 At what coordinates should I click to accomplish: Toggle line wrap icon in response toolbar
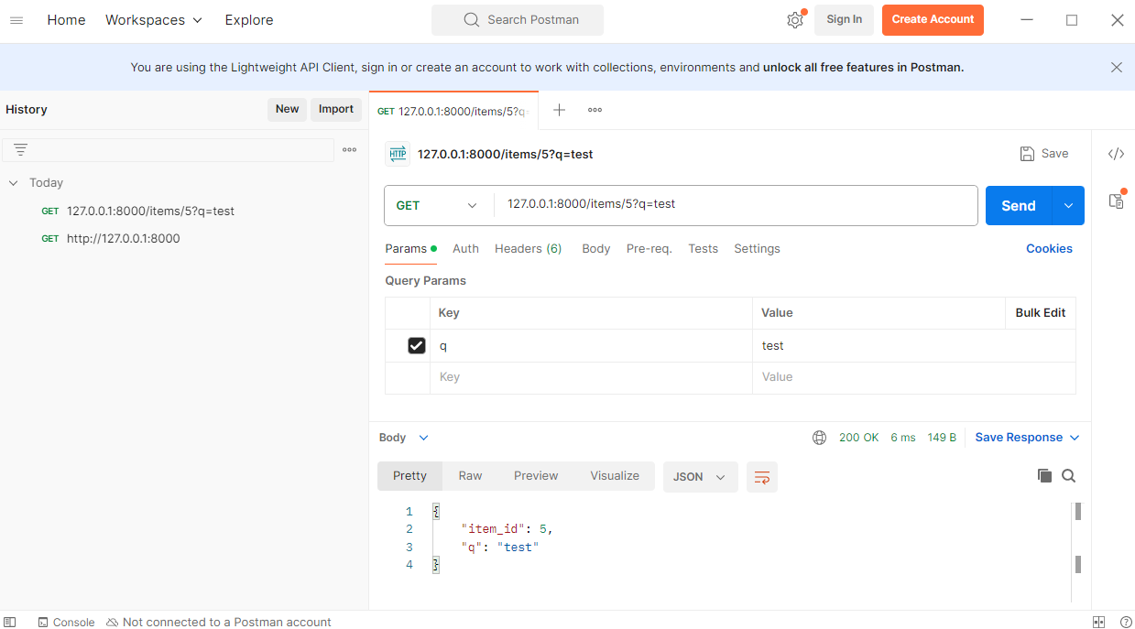761,477
